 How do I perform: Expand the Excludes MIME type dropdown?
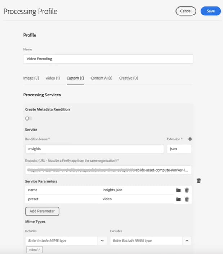[187, 240]
